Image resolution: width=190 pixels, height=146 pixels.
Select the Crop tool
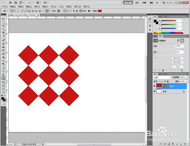(x=3, y=33)
